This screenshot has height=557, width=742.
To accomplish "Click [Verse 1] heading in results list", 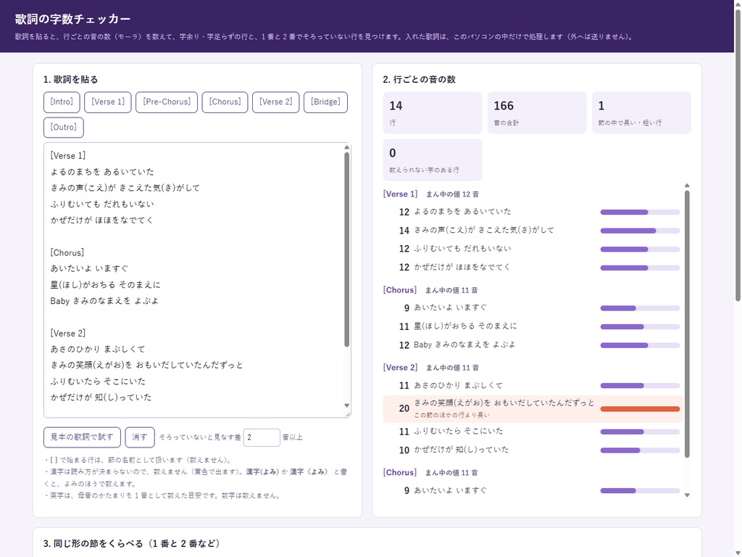I will [x=400, y=194].
